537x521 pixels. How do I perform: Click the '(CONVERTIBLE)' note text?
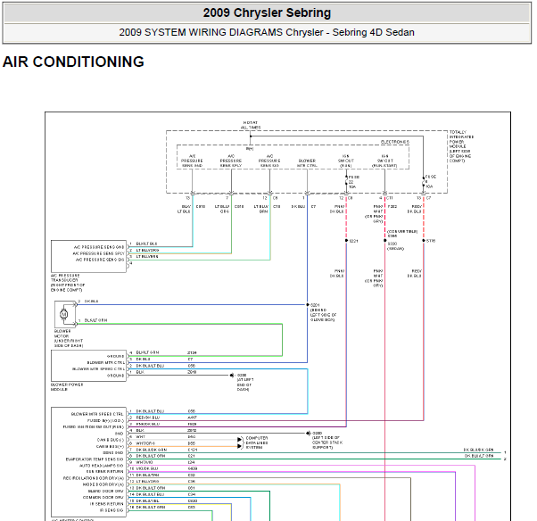pyautogui.click(x=402, y=232)
